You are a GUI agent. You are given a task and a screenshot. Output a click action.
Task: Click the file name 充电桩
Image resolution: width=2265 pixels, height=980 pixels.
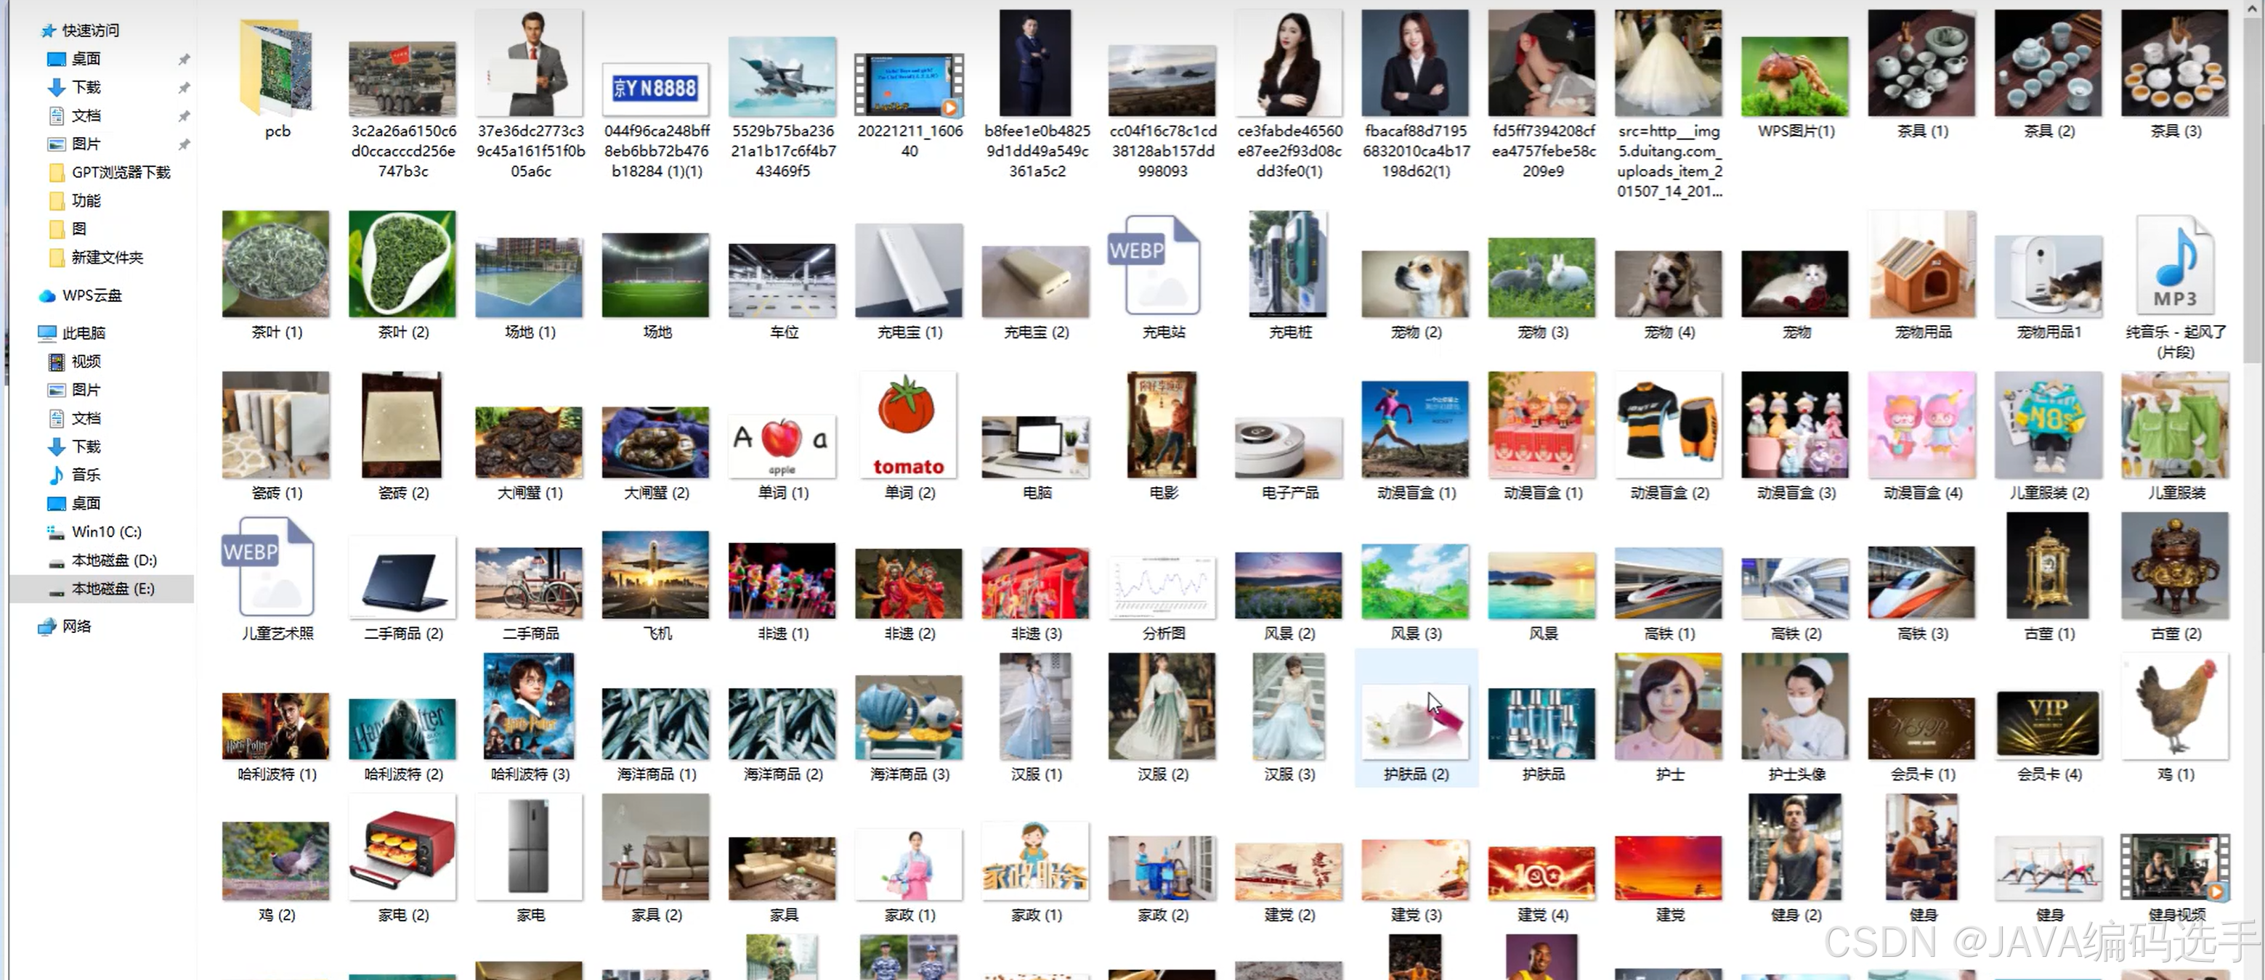[1290, 332]
